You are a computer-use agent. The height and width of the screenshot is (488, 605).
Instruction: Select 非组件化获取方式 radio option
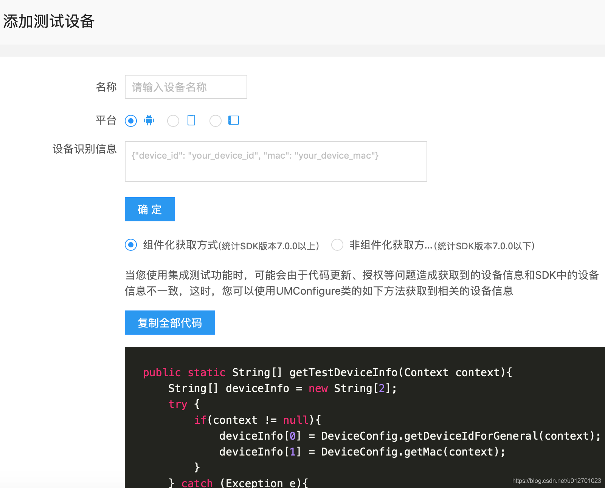[x=337, y=245]
